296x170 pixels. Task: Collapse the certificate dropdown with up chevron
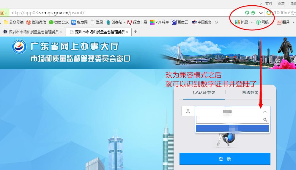[265, 112]
